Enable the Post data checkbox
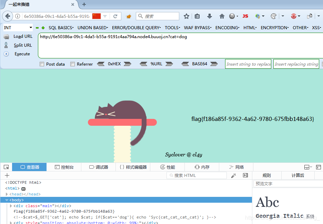Screen dimensions: 323x224 click(42, 64)
